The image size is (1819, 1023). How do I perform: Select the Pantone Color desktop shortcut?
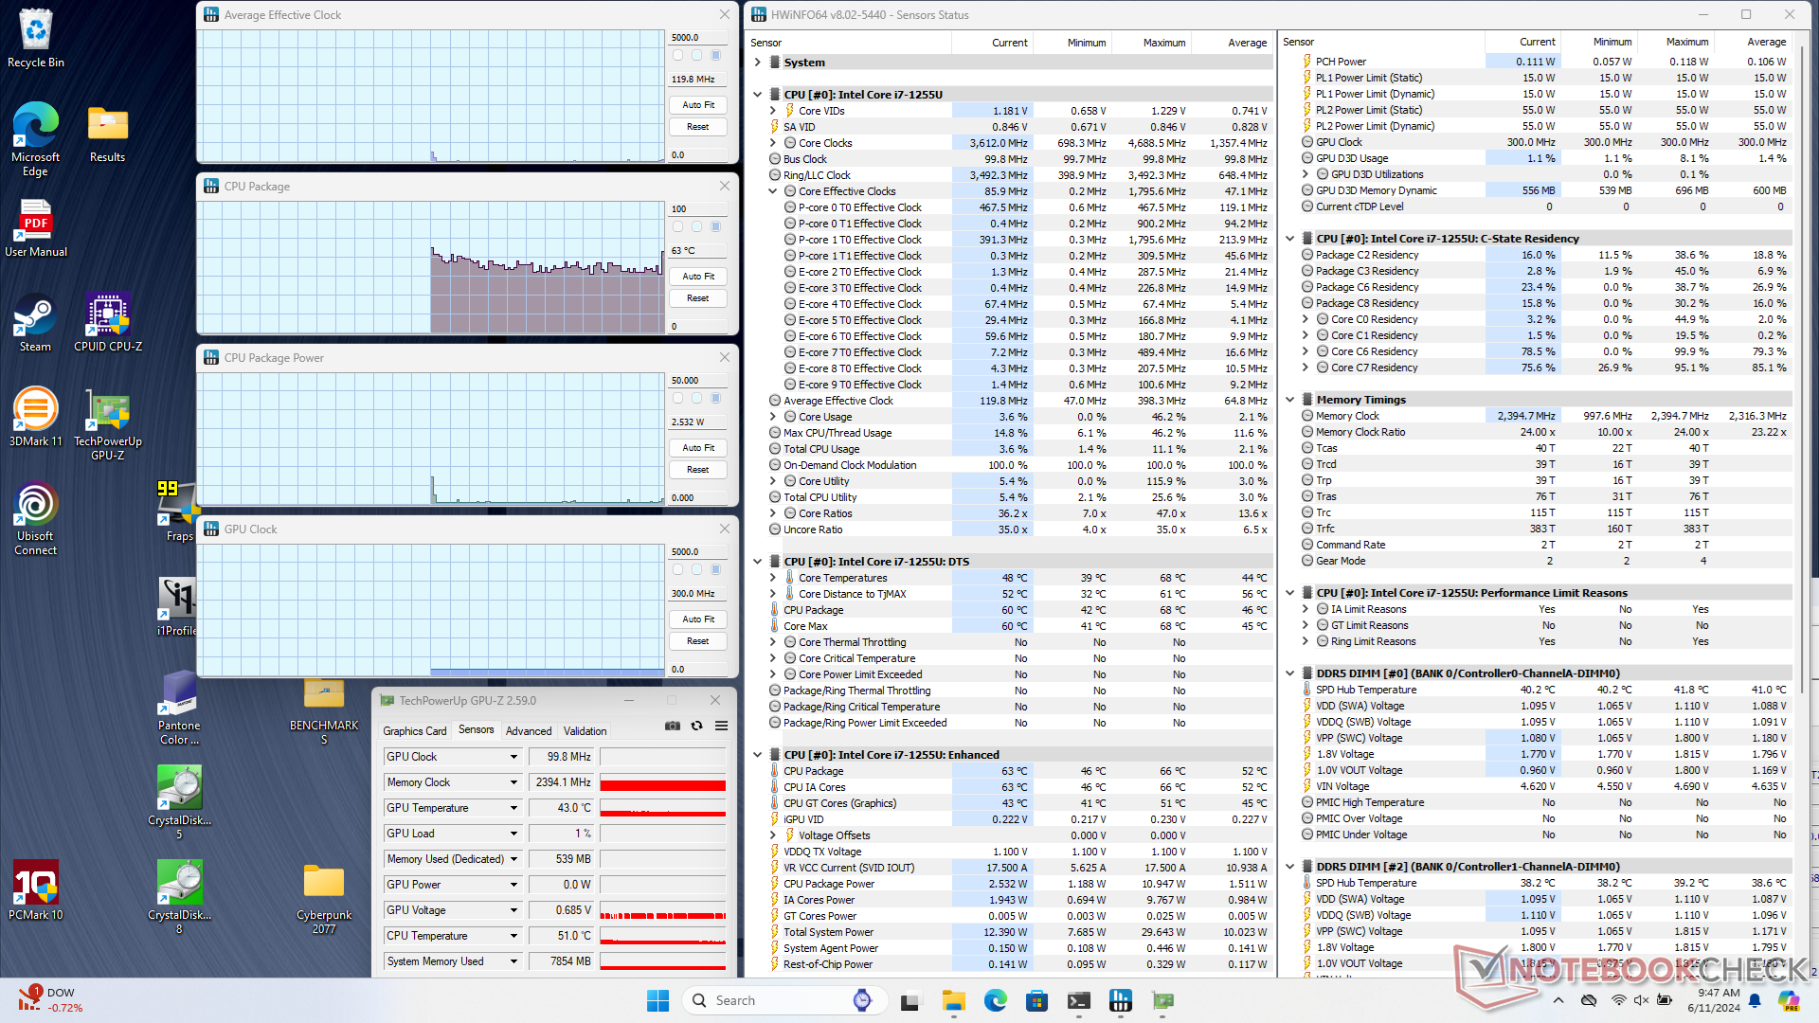pos(179,708)
